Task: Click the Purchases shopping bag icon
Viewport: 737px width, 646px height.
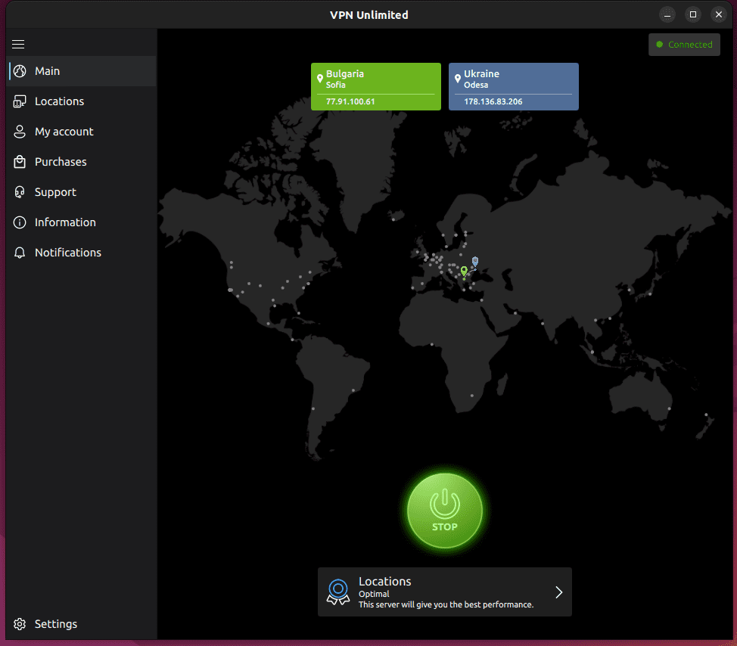Action: tap(20, 162)
